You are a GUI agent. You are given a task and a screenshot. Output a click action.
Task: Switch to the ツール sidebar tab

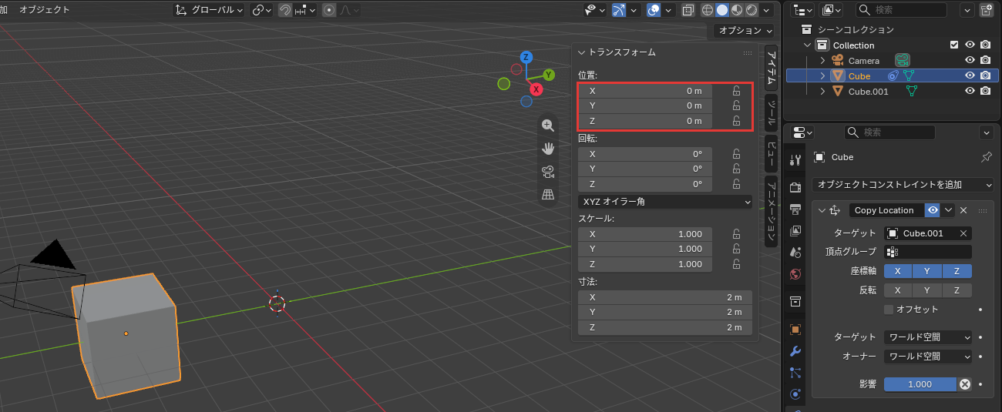click(x=772, y=112)
